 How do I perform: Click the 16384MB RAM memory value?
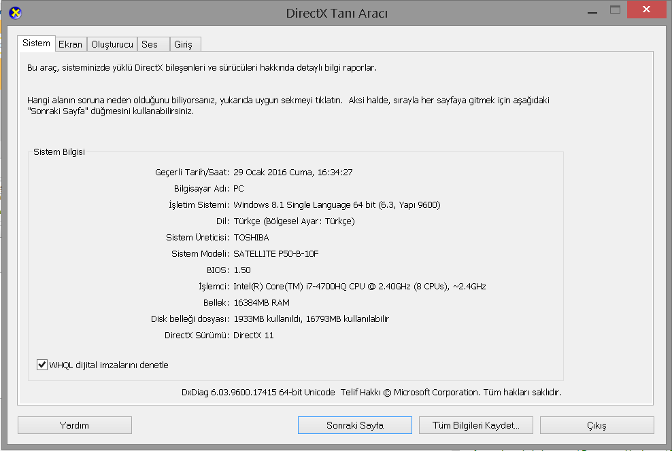point(261,302)
